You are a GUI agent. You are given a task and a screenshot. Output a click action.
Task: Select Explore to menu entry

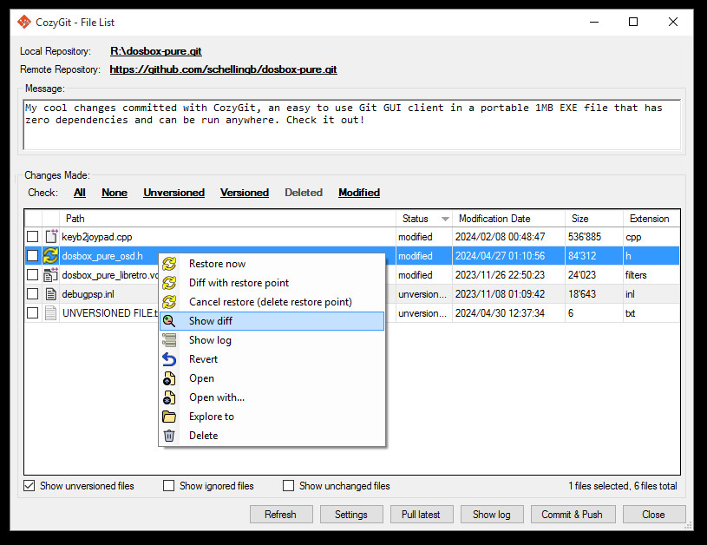point(272,417)
